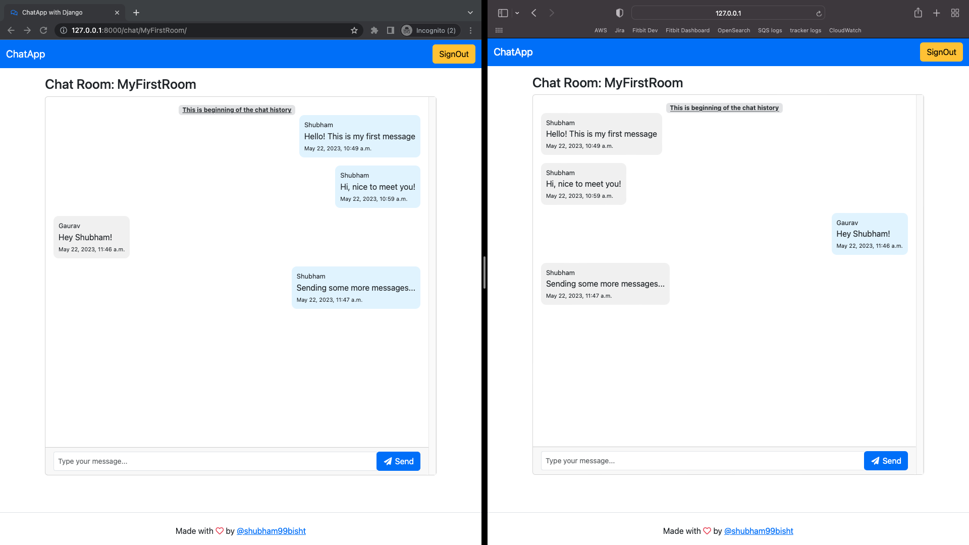Show Safari favorites grid icon
This screenshot has height=545, width=969.
(499, 30)
